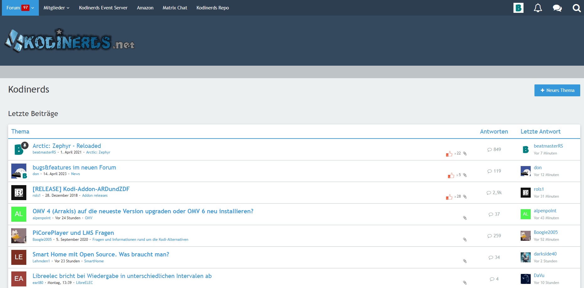Click don's avatar on bugs&features thread
The image size is (584, 288).
coord(19,171)
